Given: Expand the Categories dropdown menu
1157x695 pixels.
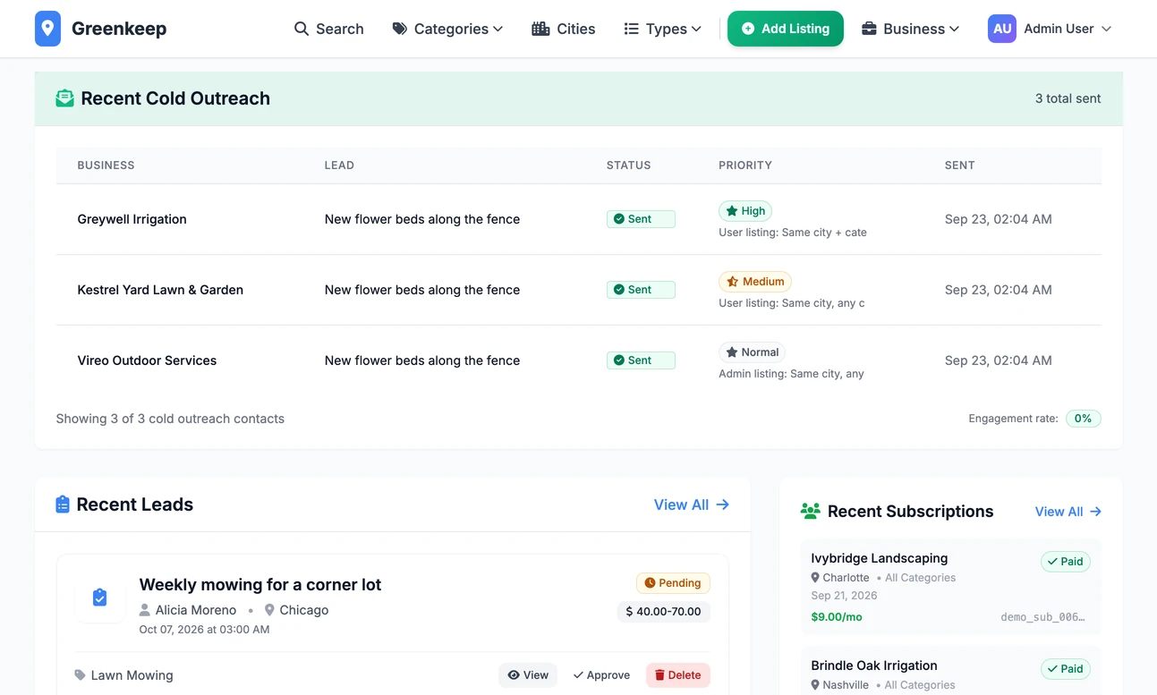Looking at the screenshot, I should (447, 29).
